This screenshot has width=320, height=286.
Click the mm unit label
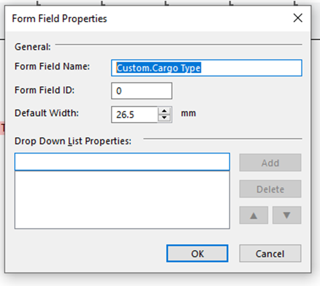[189, 113]
